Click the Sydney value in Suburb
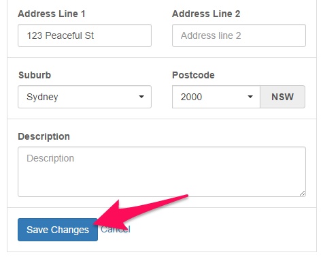This screenshot has width=323, height=259. coord(42,97)
